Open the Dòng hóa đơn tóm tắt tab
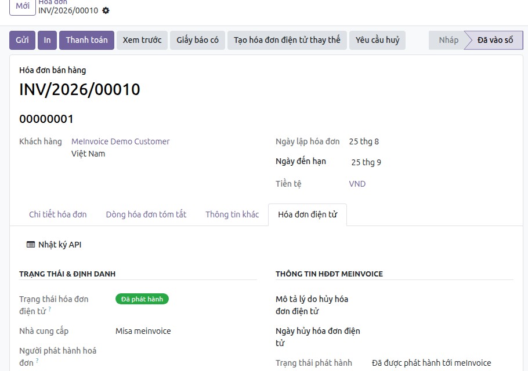This screenshot has height=371, width=528. (146, 214)
